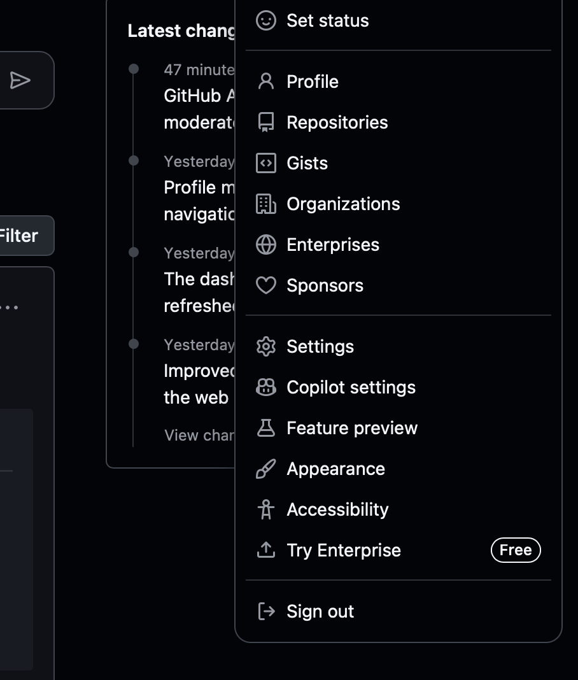The image size is (578, 680).
Task: Click the code square icon for Gists
Action: (266, 163)
